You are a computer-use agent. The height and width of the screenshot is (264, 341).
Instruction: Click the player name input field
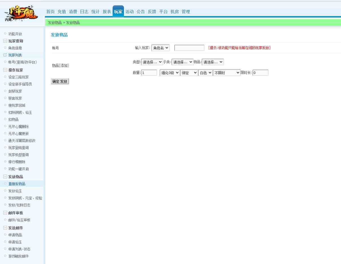point(189,48)
